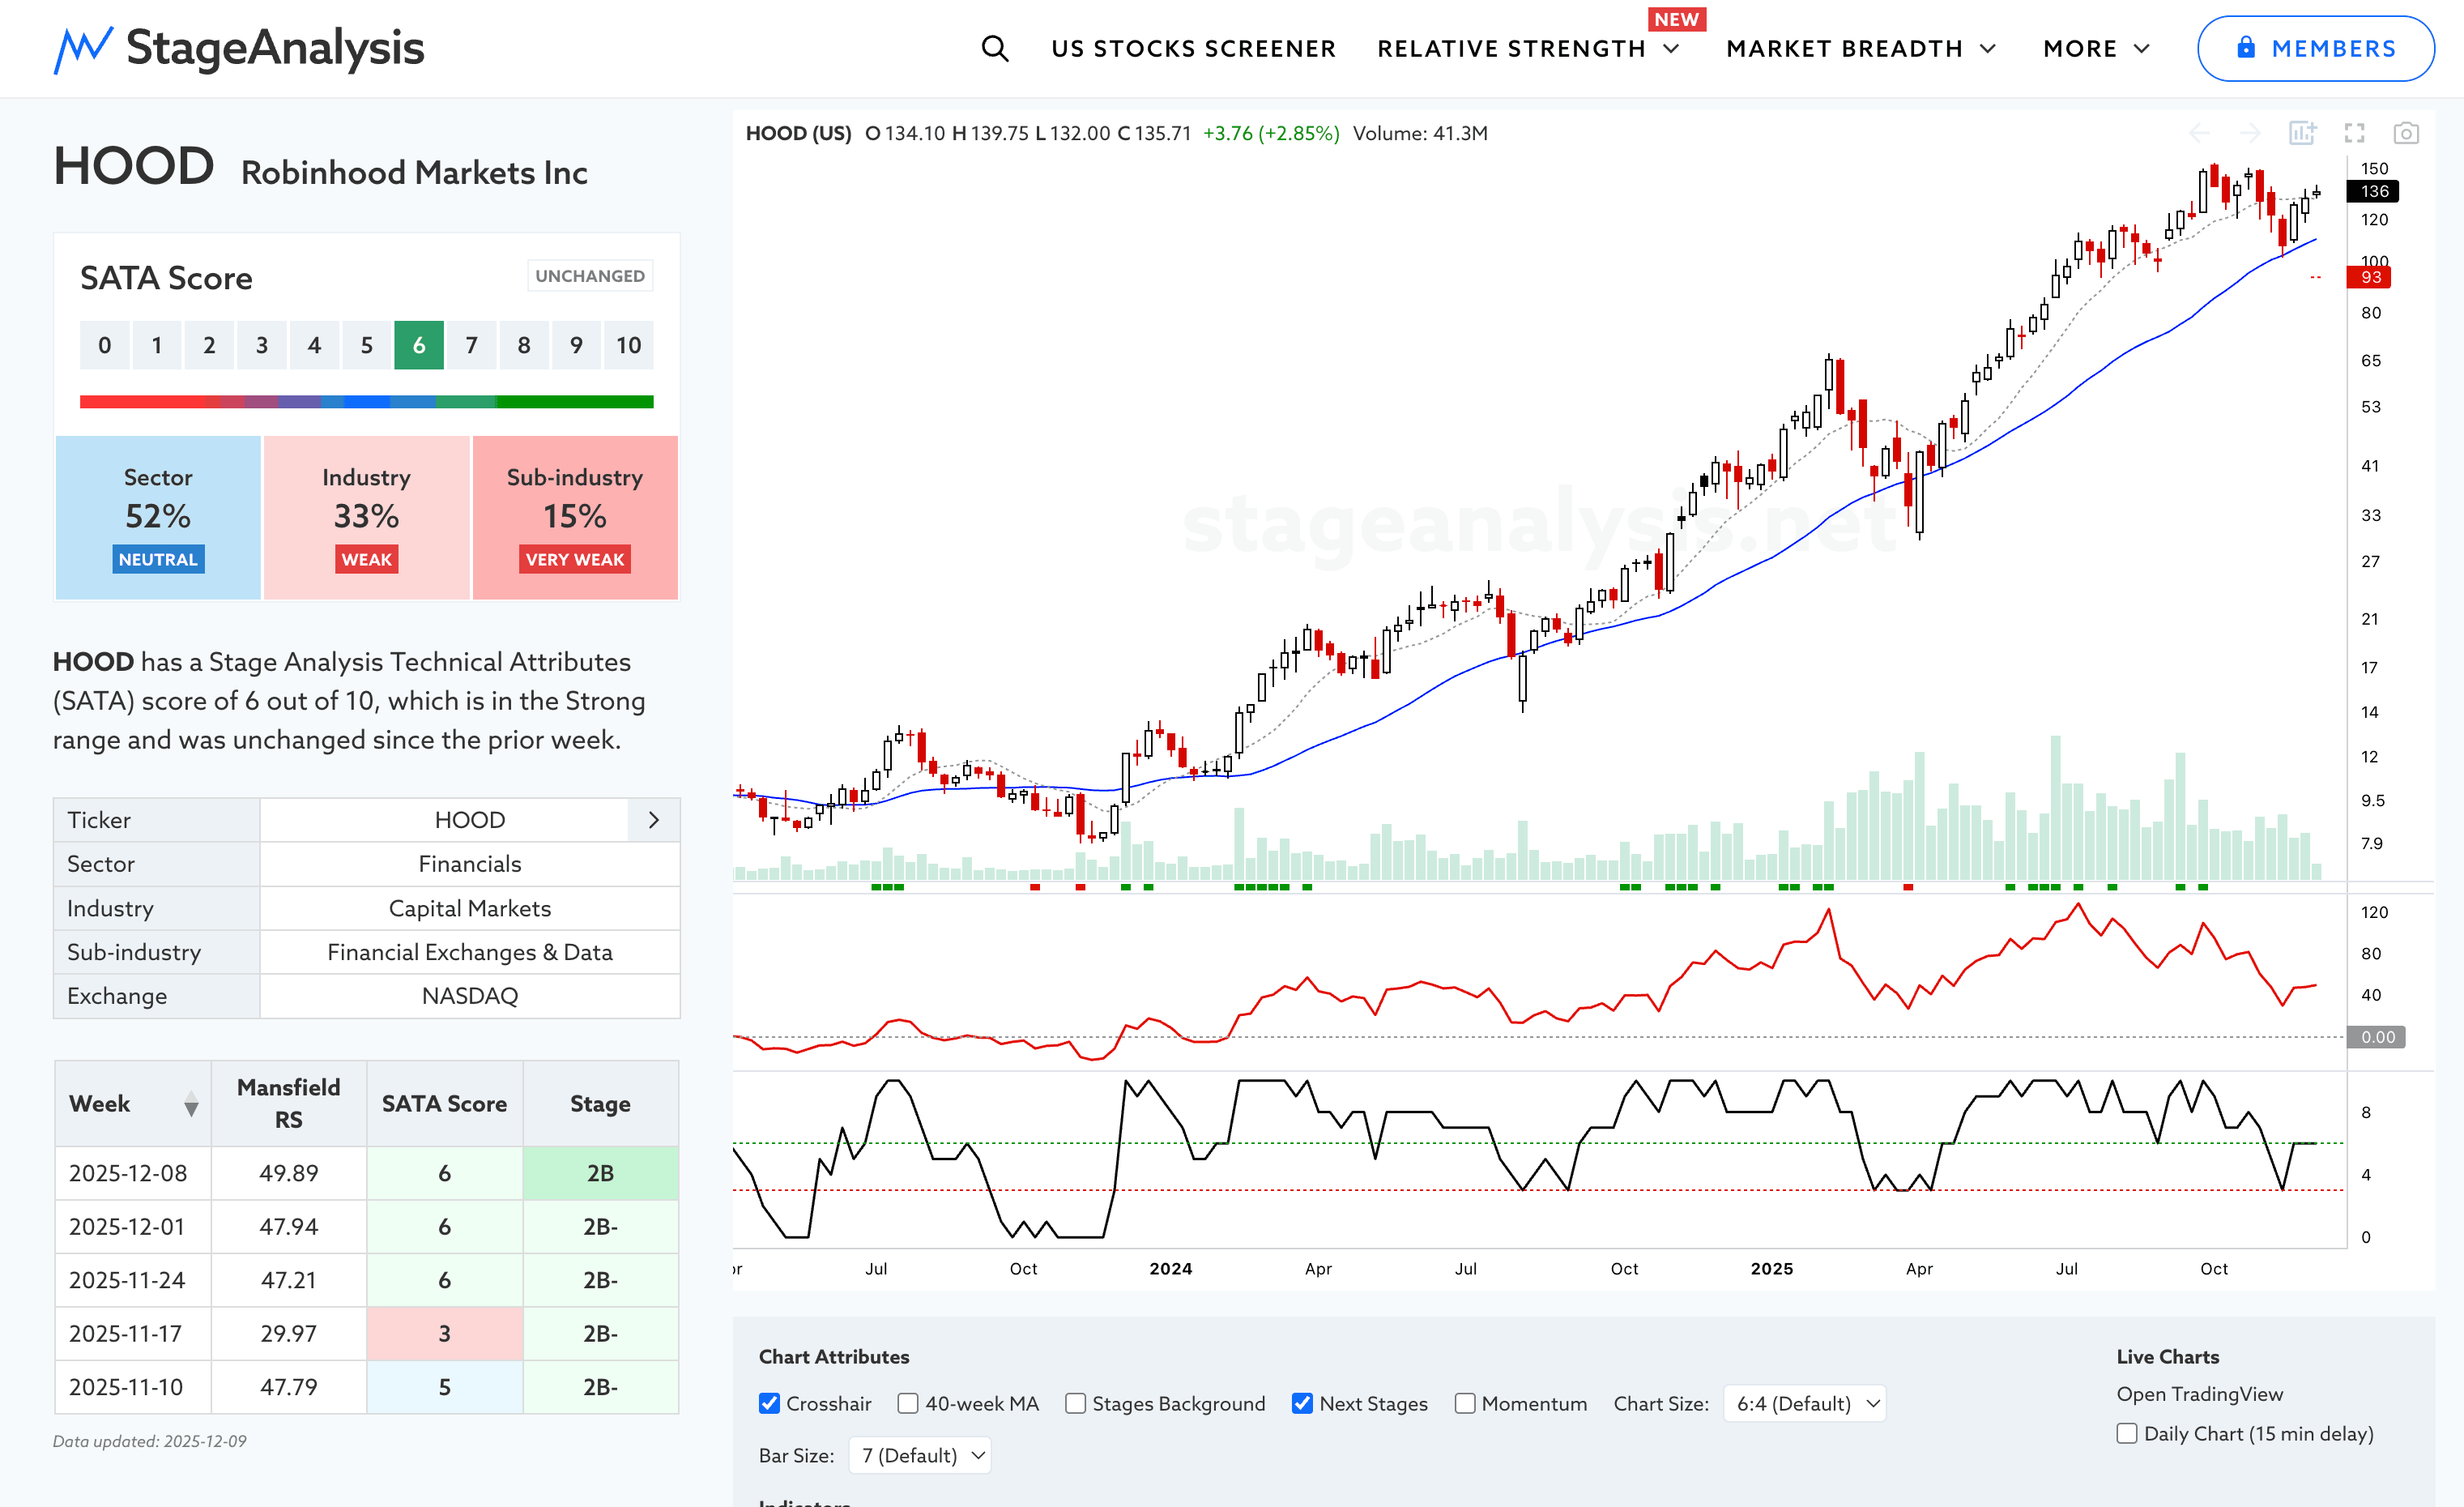The image size is (2464, 1507).
Task: Click the Members button
Action: (x=2315, y=48)
